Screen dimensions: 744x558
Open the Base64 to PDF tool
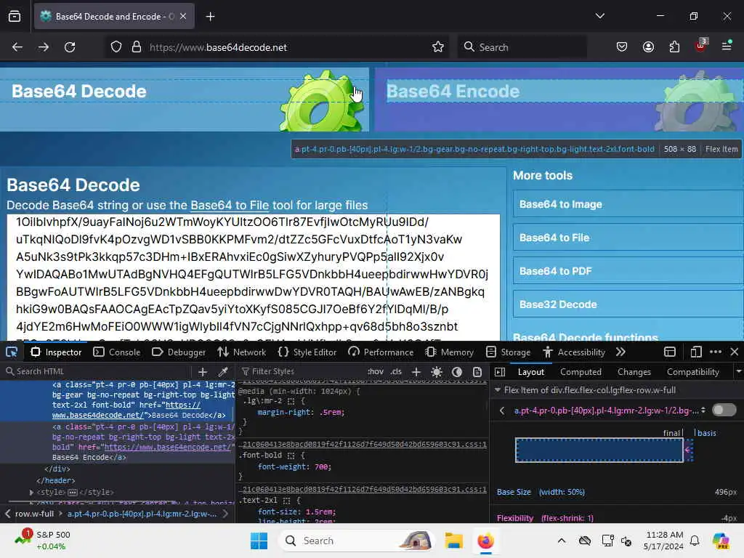[628, 271]
